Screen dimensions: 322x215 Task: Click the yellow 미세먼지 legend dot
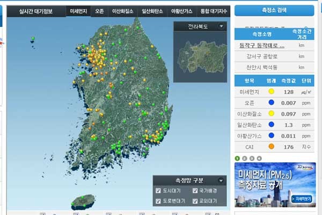pos(271,91)
